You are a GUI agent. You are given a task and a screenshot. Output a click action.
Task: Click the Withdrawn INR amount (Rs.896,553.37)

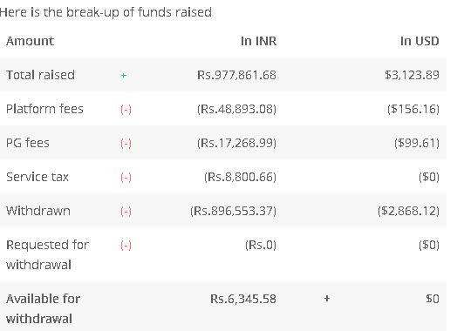pos(233,211)
